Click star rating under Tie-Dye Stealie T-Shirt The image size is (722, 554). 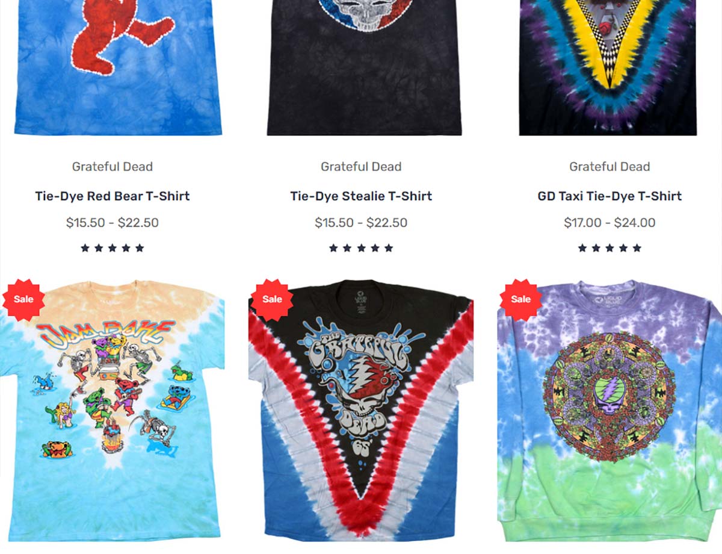point(361,248)
